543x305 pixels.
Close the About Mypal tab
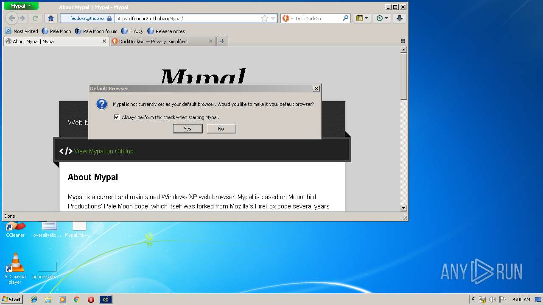click(104, 41)
